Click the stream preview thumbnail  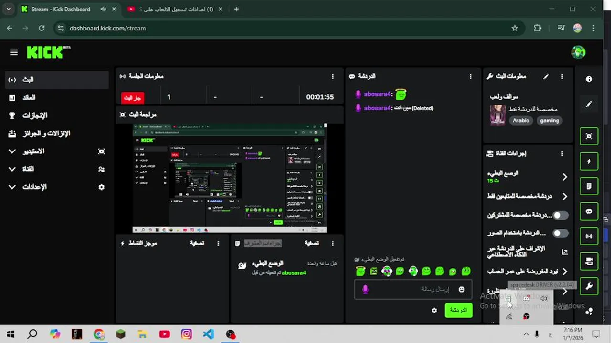point(230,179)
